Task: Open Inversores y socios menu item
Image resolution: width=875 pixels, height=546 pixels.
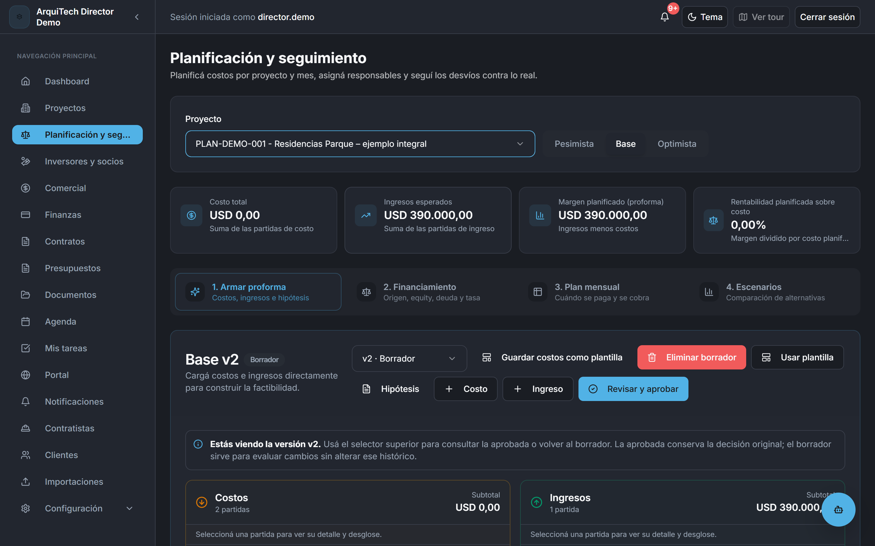Action: [77, 161]
